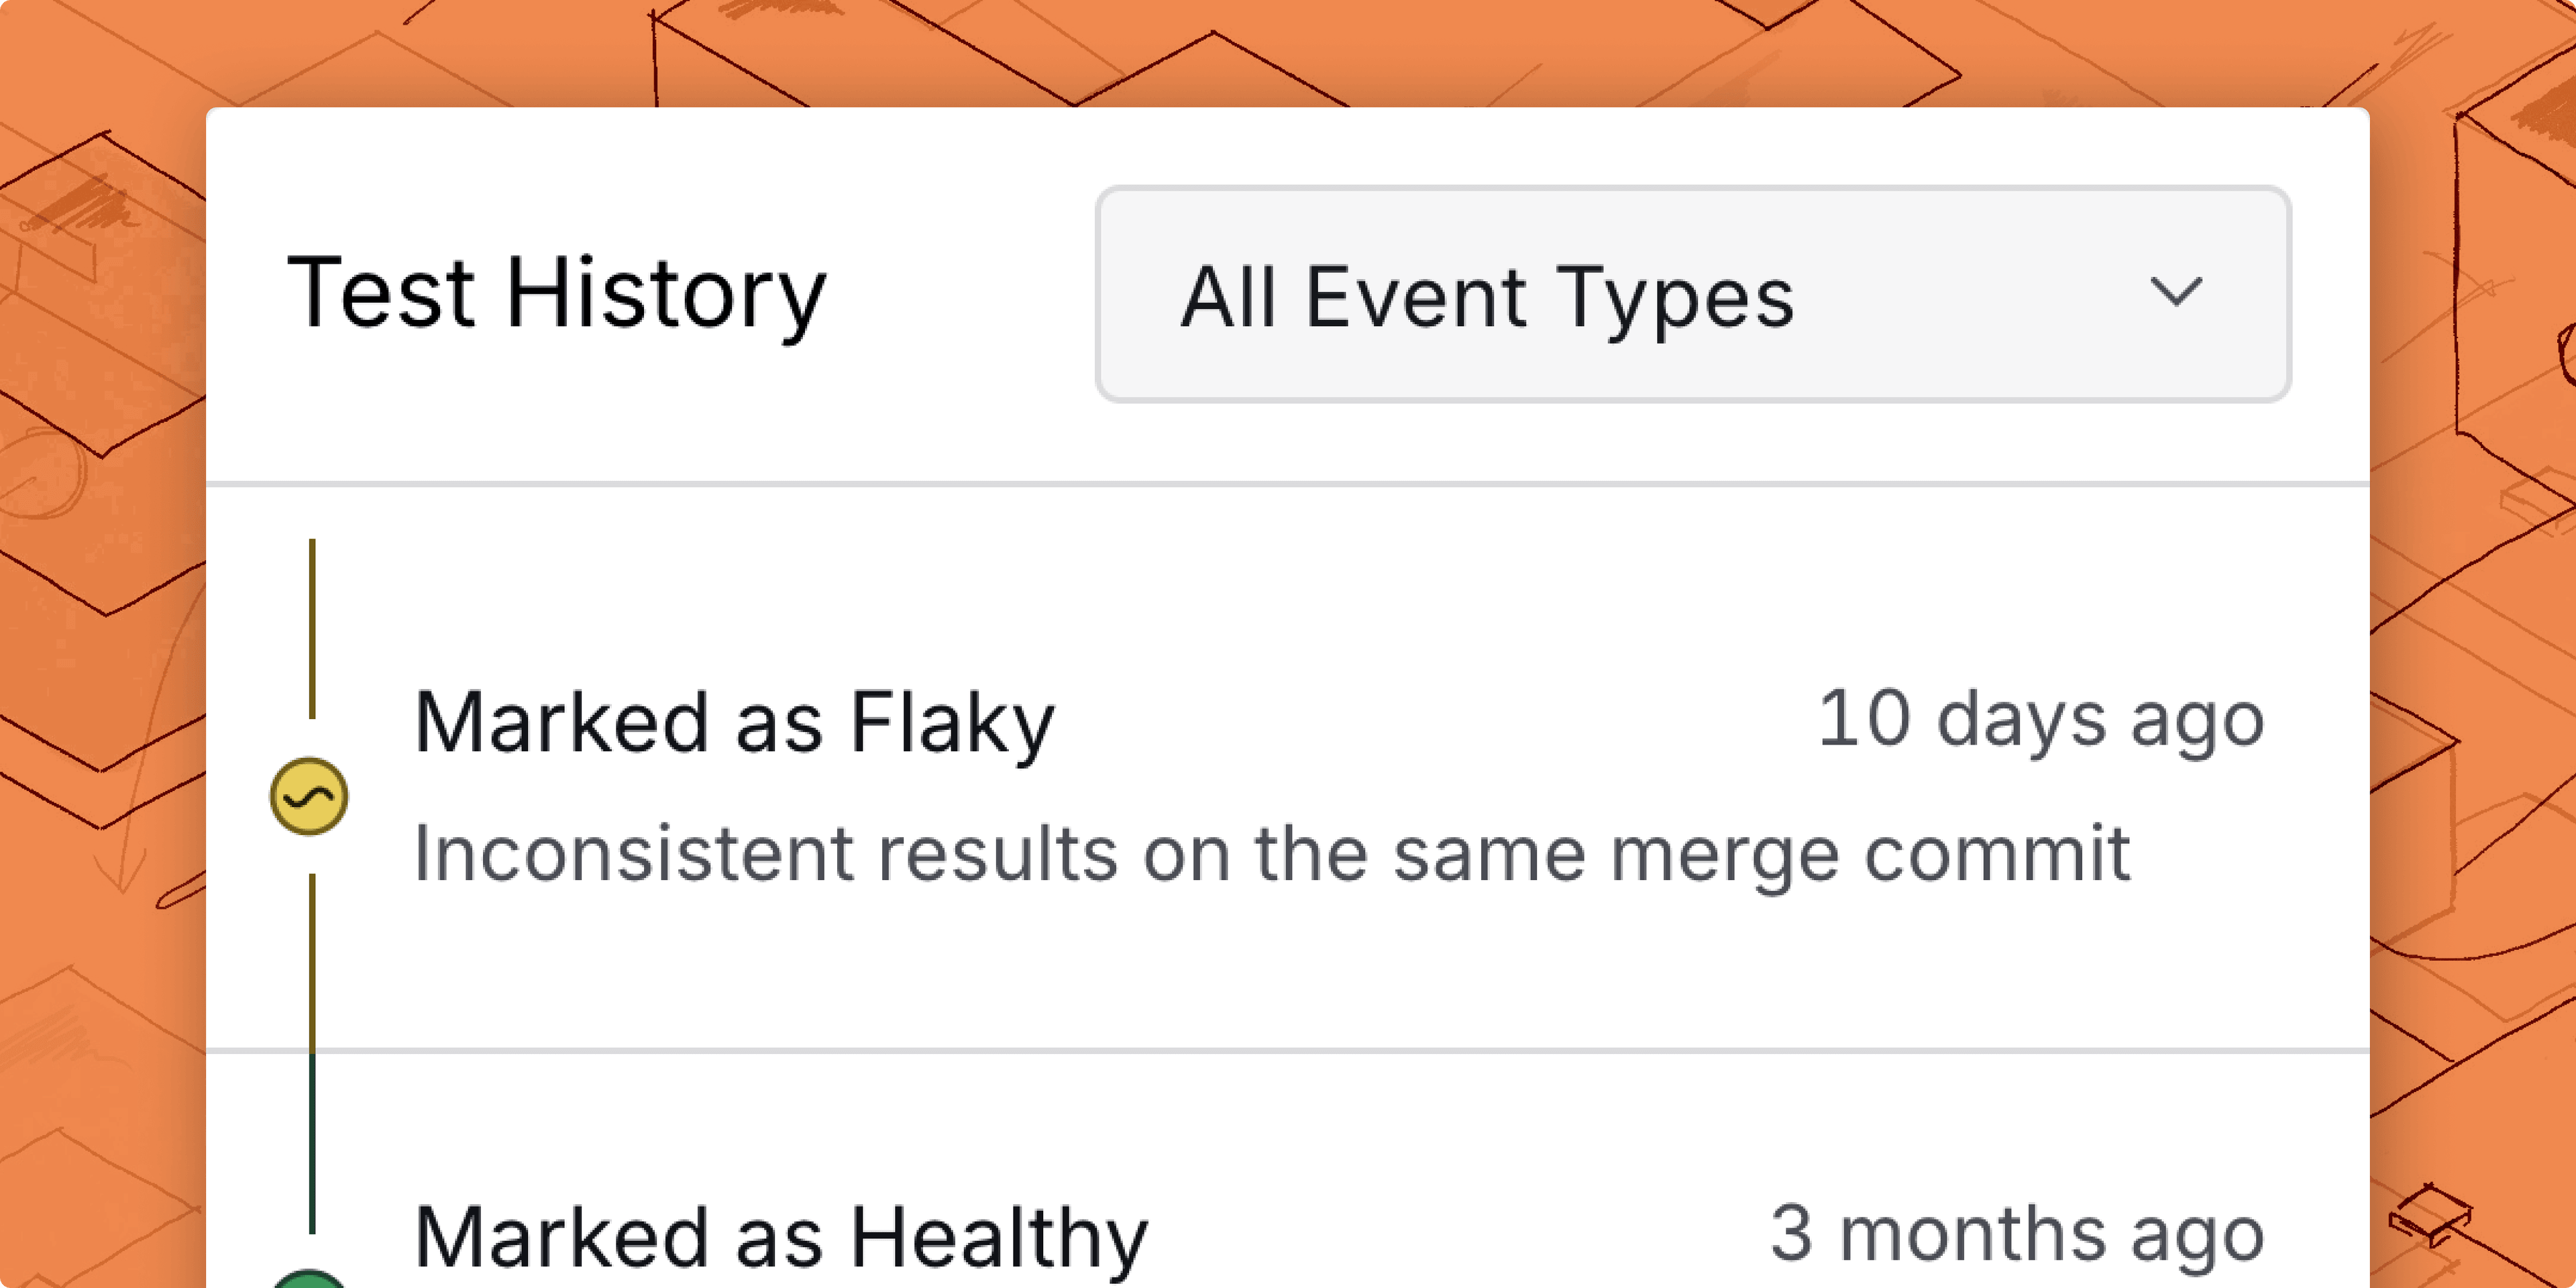Viewport: 2576px width, 1288px height.
Task: Click the All Event Types label text
Action: (1488, 298)
